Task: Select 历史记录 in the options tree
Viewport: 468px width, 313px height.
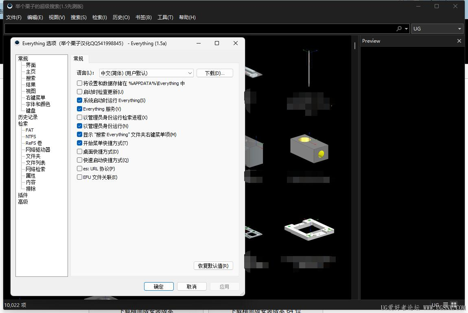Action: click(28, 117)
